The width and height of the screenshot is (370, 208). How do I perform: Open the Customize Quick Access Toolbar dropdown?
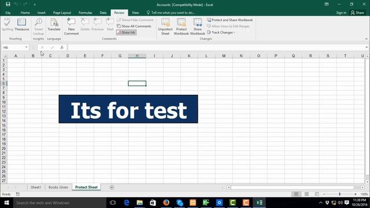[35, 5]
